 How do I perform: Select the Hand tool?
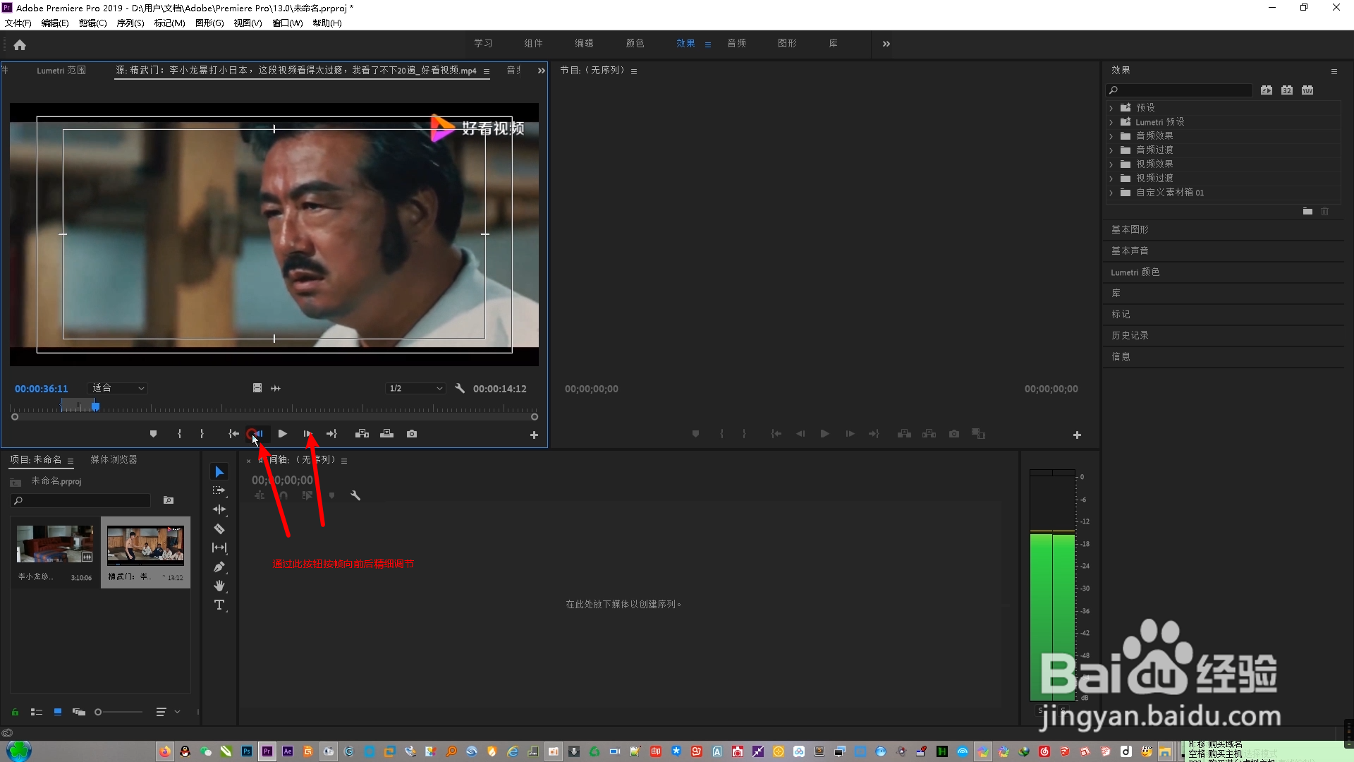coord(219,586)
